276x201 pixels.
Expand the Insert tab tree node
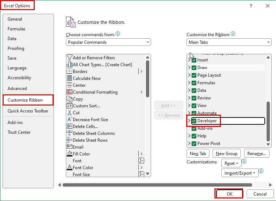click(189, 60)
